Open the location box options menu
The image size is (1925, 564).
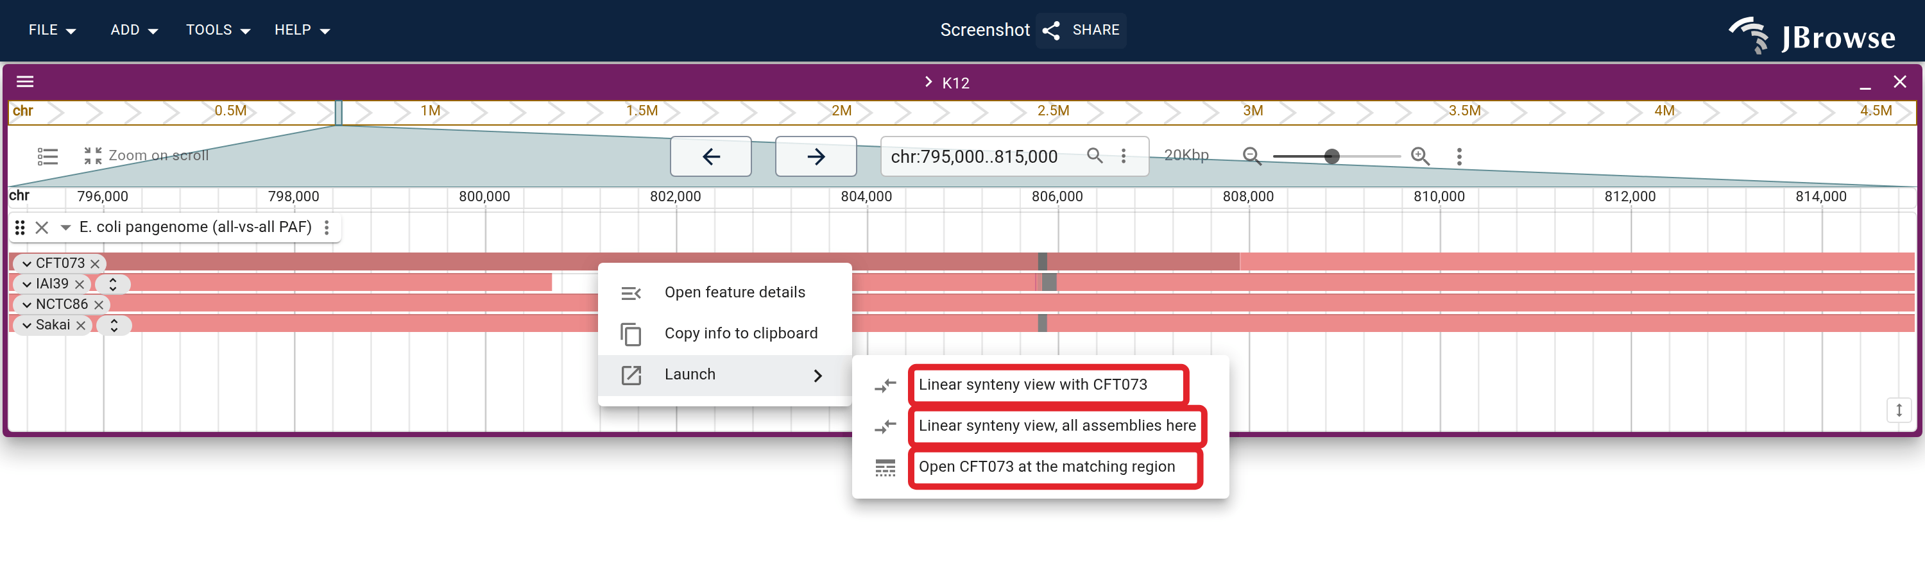coord(1123,155)
